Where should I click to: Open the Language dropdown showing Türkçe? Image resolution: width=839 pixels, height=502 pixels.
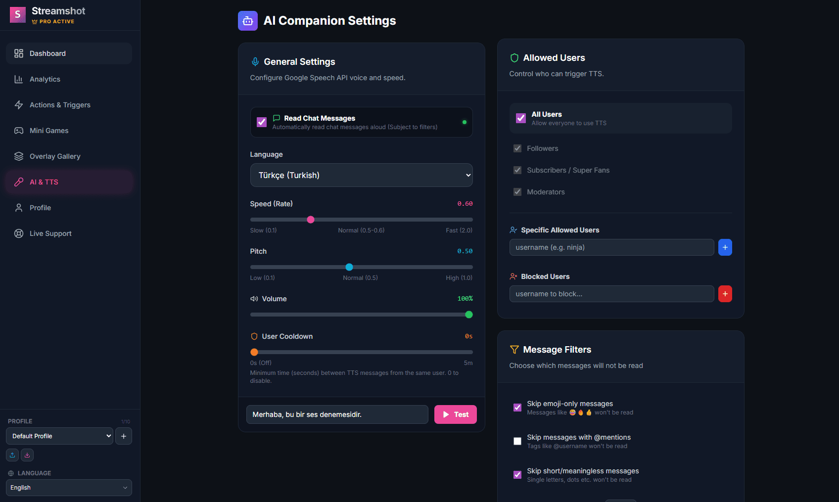(361, 175)
